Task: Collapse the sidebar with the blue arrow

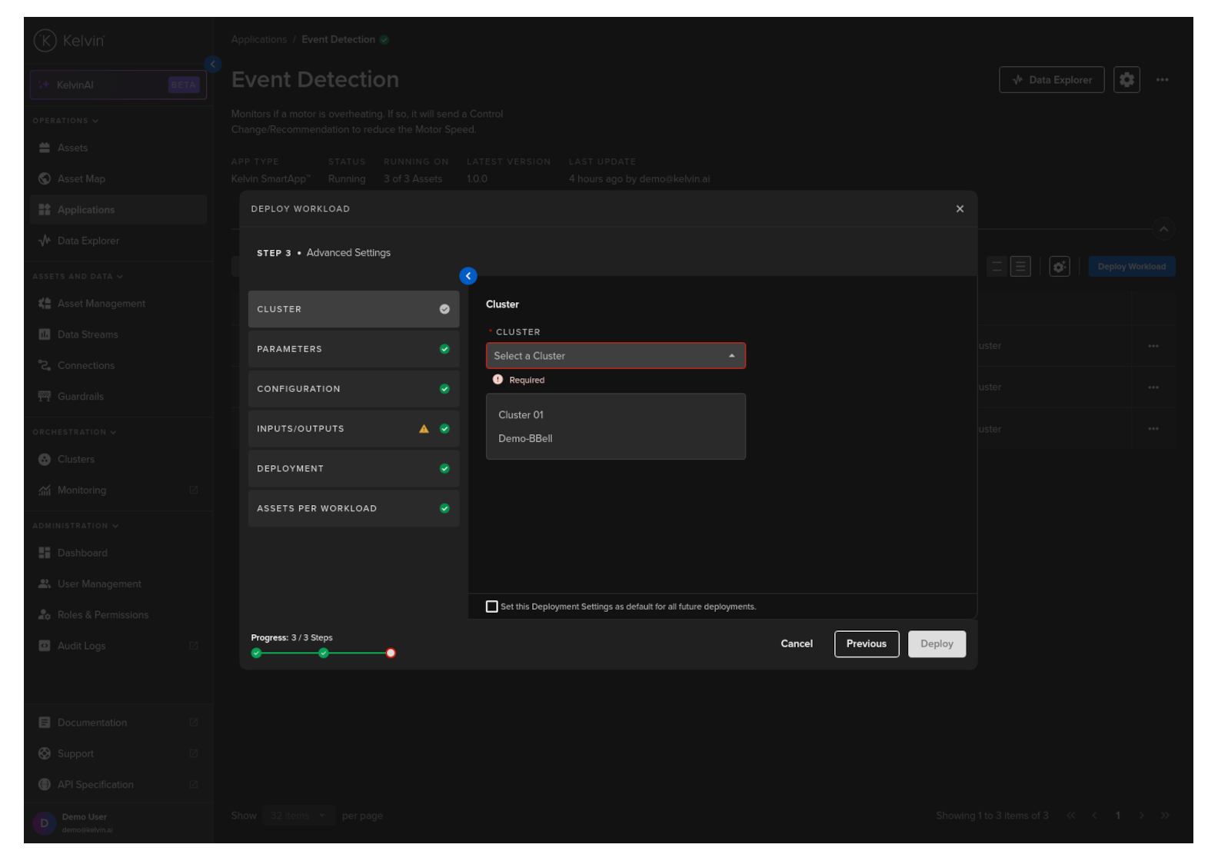Action: click(213, 65)
